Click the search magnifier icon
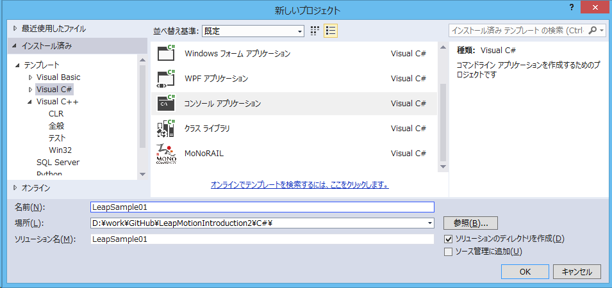This screenshot has height=288, width=612. point(592,30)
